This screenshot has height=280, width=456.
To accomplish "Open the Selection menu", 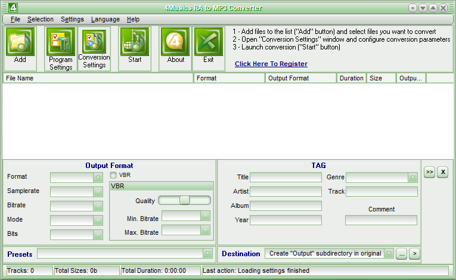I will (41, 19).
